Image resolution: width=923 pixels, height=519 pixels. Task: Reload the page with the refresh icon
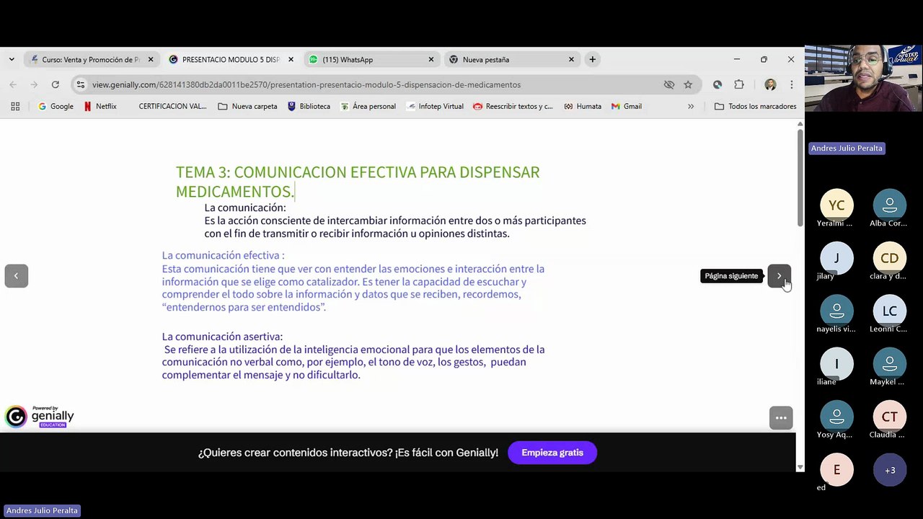[x=55, y=84]
